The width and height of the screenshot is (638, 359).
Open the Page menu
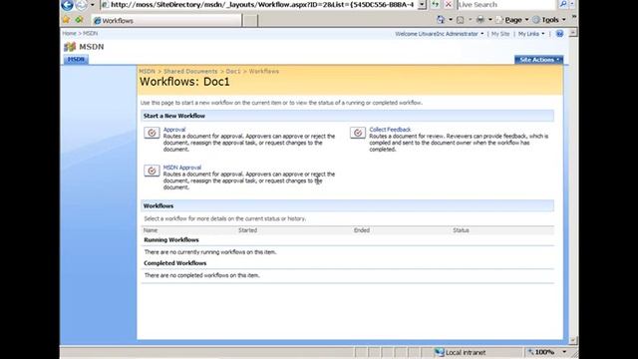point(511,20)
